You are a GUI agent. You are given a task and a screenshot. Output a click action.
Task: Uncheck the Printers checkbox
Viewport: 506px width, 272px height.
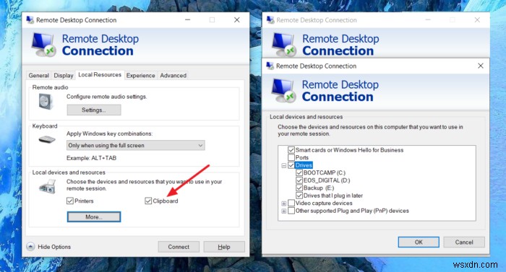pyautogui.click(x=70, y=201)
